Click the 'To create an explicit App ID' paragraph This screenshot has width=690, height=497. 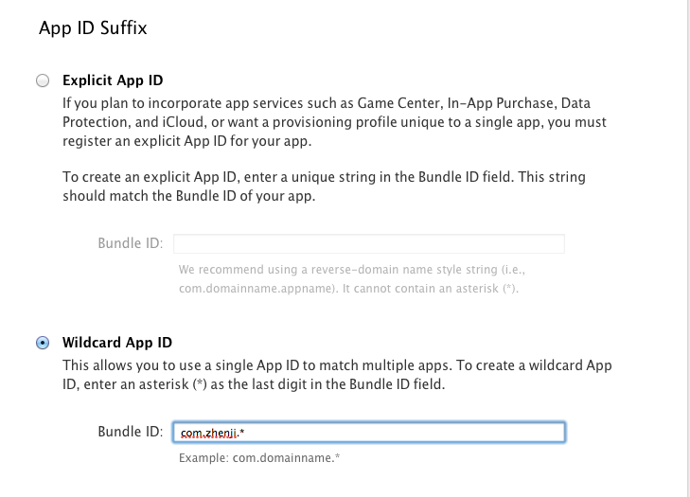(324, 186)
